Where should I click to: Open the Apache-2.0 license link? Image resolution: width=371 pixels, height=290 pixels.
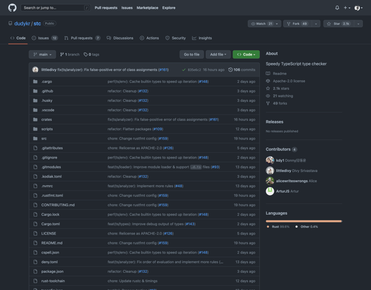click(x=289, y=81)
